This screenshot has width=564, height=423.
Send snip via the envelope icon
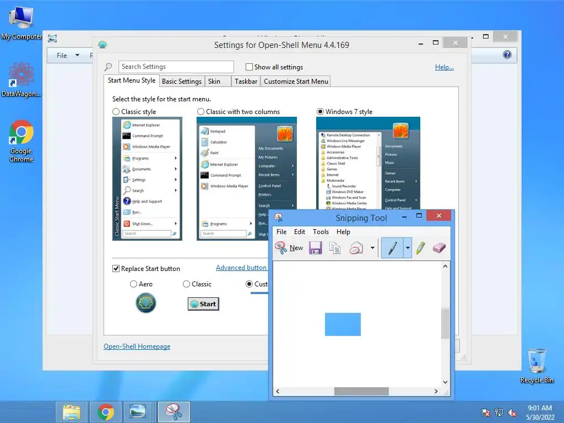(x=356, y=248)
